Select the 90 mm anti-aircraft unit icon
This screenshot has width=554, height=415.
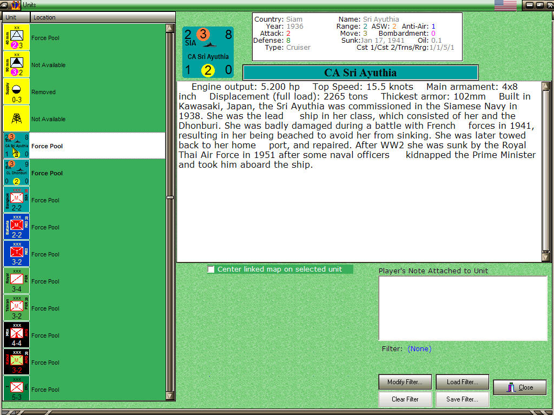pyautogui.click(x=16, y=65)
